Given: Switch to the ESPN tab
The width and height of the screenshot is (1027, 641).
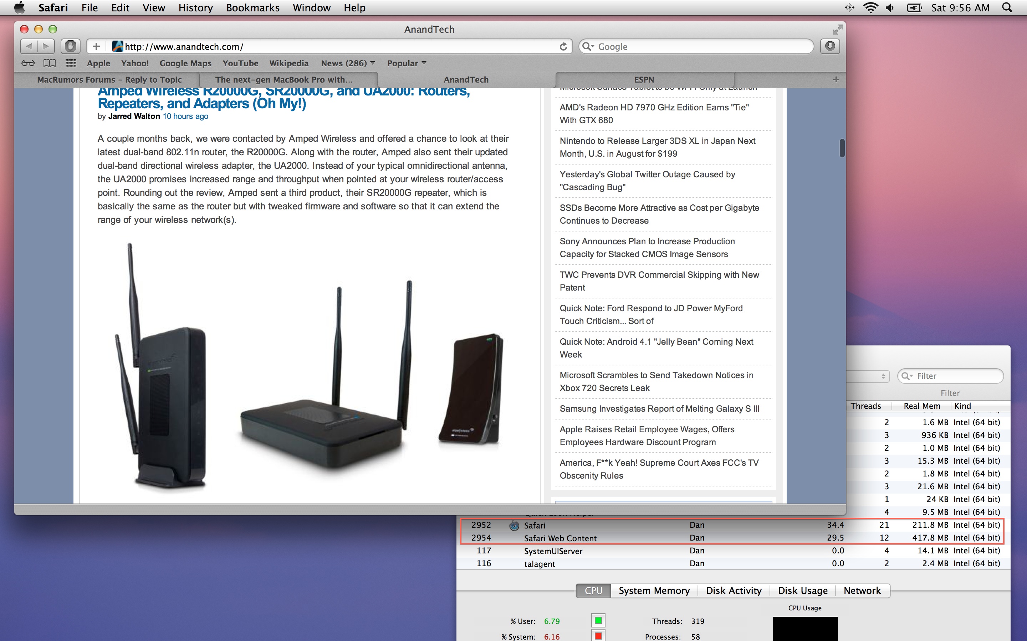Looking at the screenshot, I should point(644,80).
